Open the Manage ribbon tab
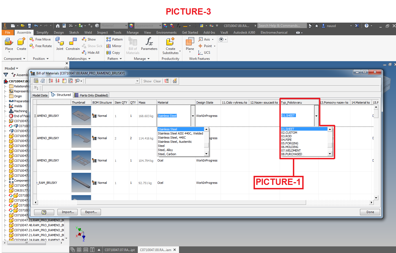396x253 pixels. point(133,32)
